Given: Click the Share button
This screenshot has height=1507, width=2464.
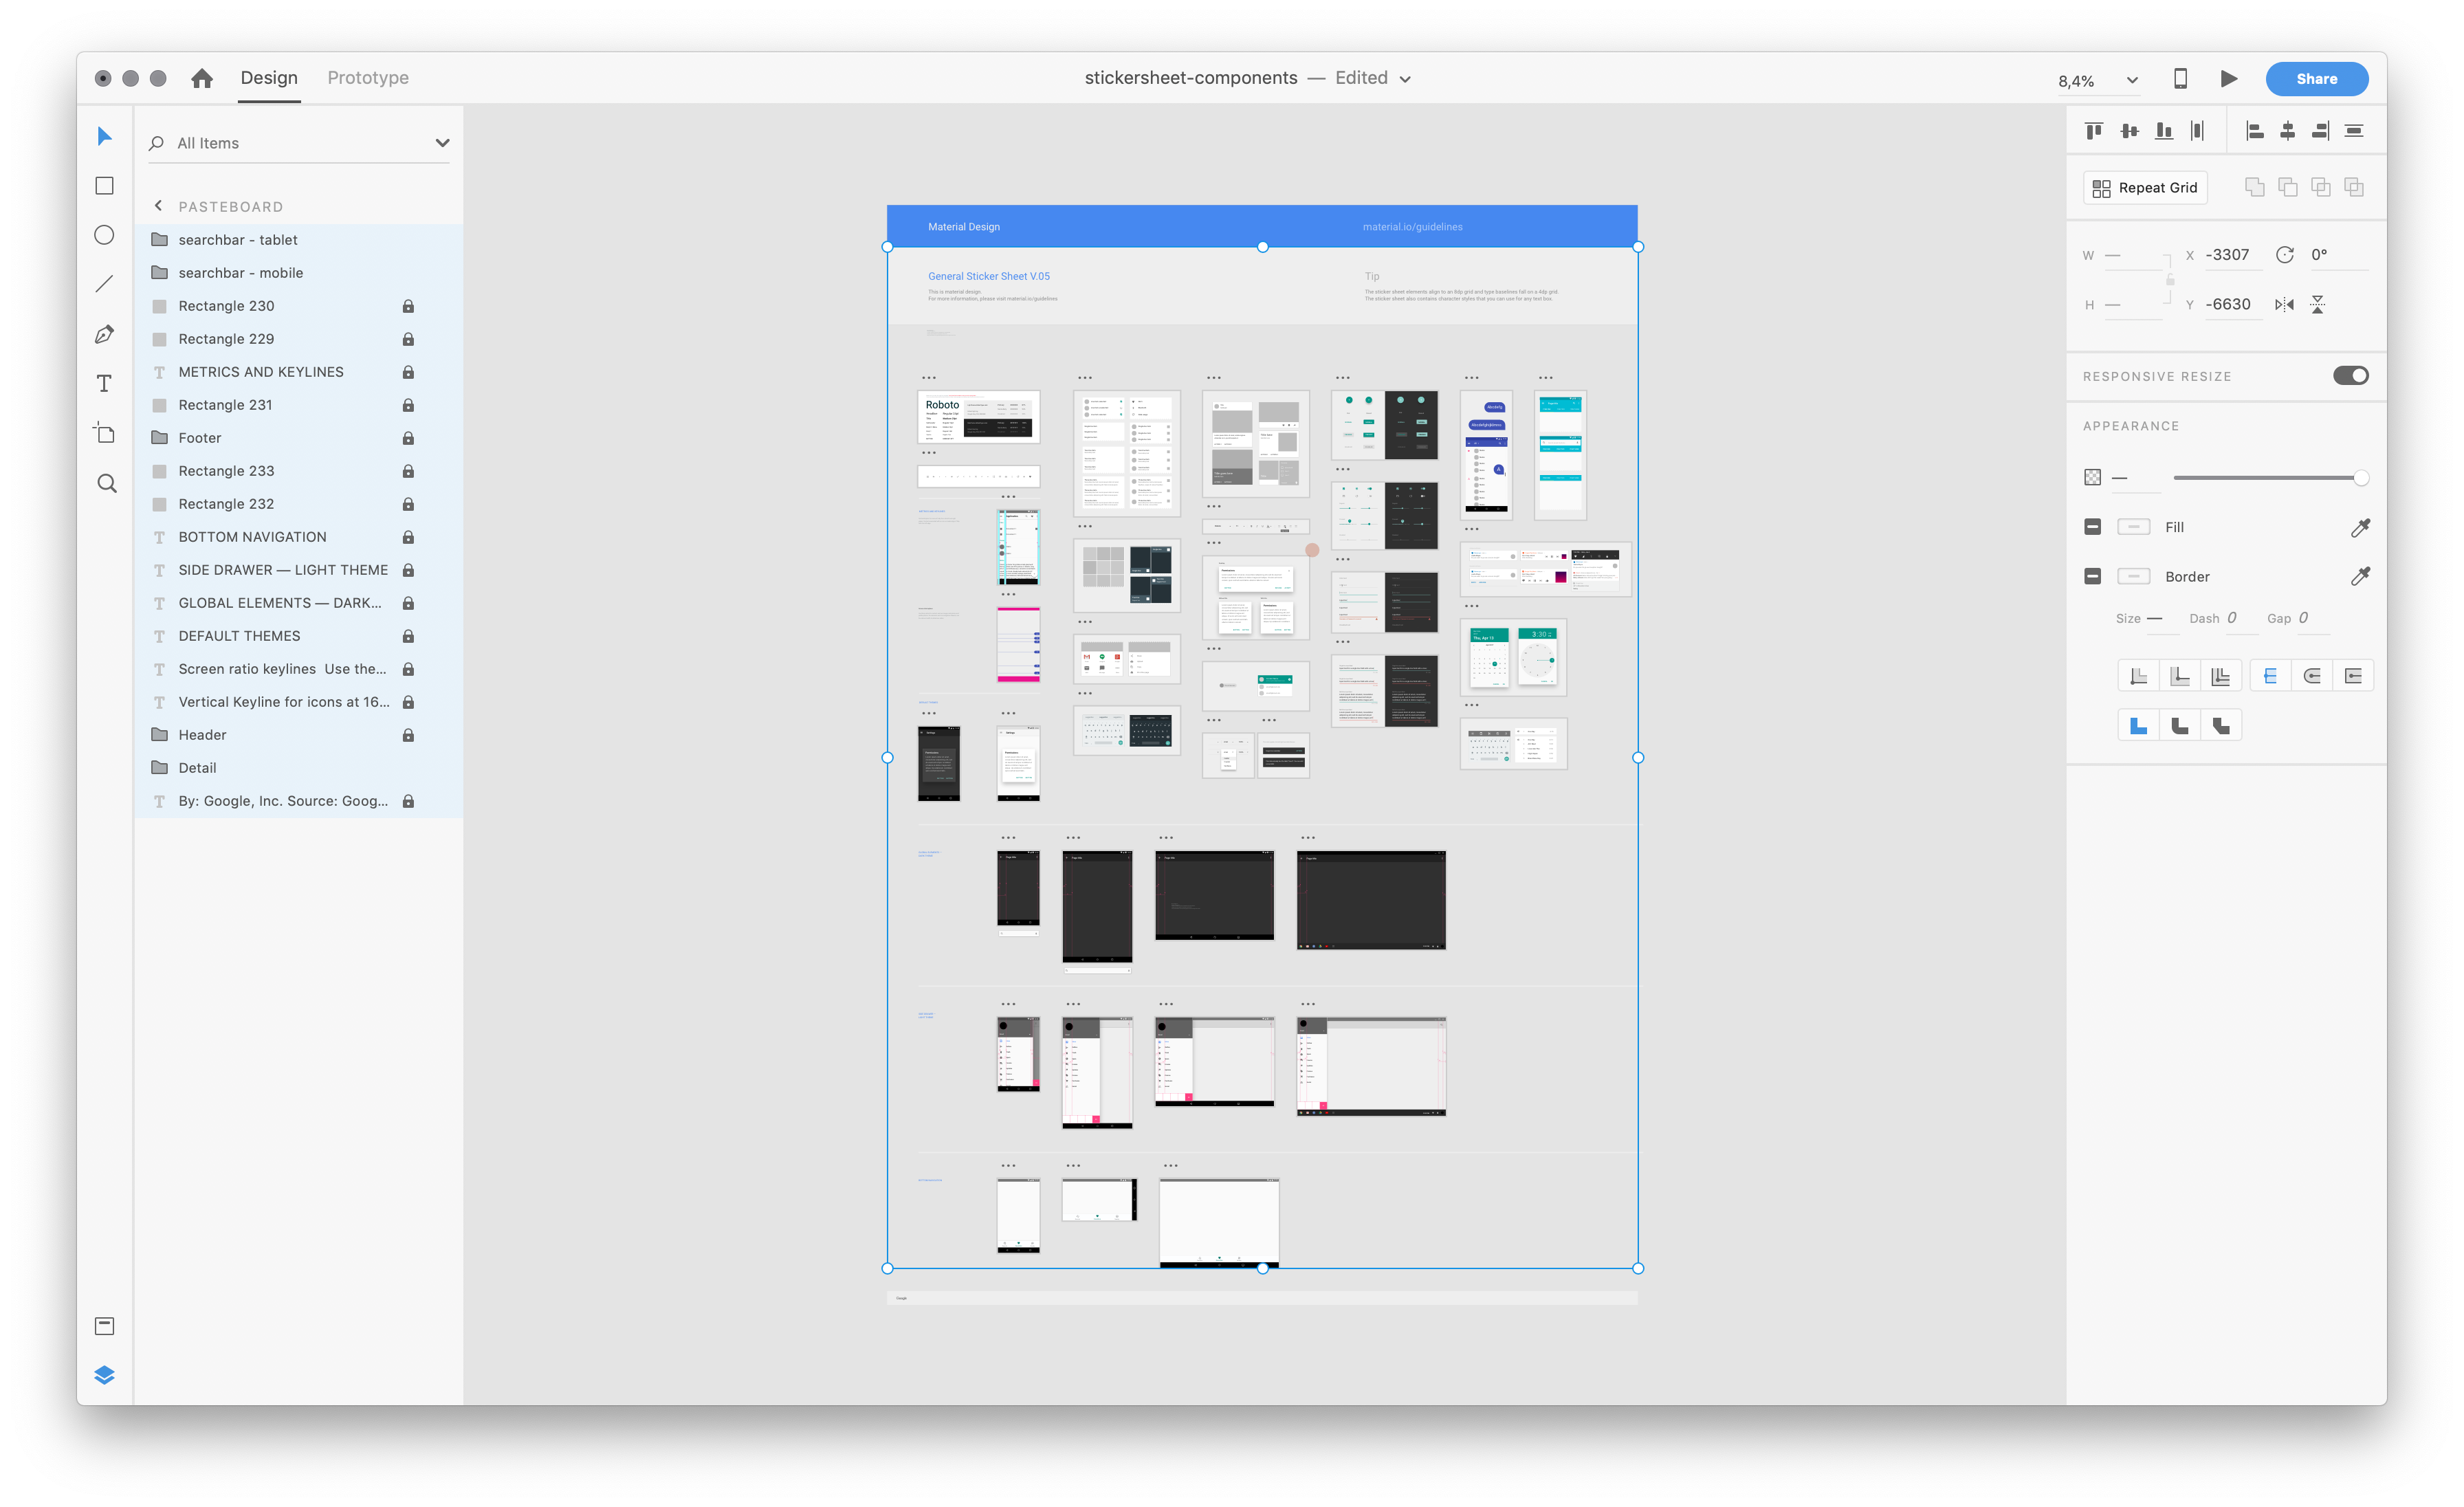Looking at the screenshot, I should (2316, 78).
